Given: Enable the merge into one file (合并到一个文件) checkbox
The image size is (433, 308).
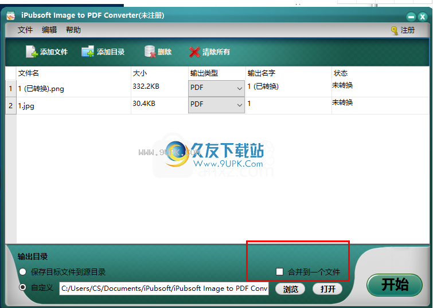Looking at the screenshot, I should 279,272.
